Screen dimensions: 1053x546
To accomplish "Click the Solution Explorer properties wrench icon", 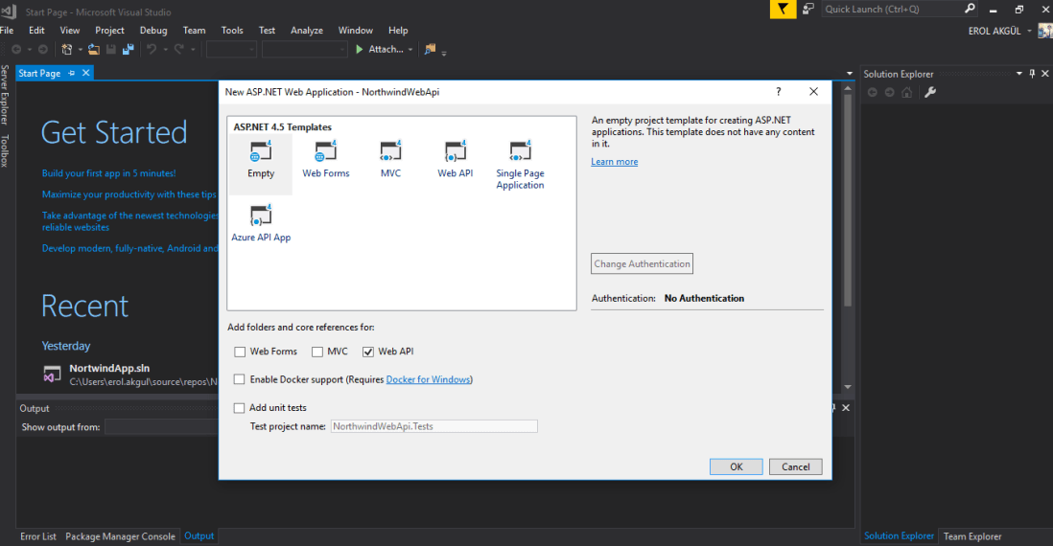I will click(929, 93).
